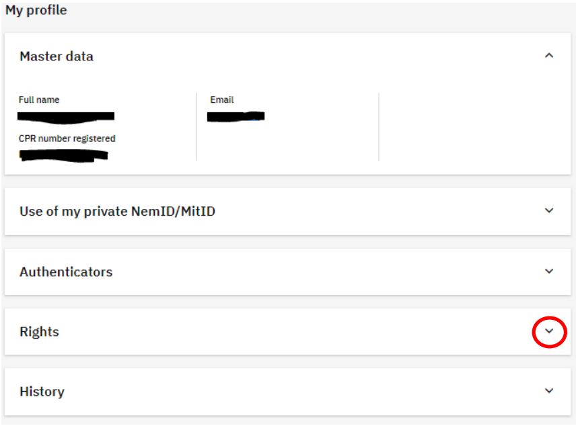
Task: Click the red-circled Rights chevron
Action: tap(549, 331)
